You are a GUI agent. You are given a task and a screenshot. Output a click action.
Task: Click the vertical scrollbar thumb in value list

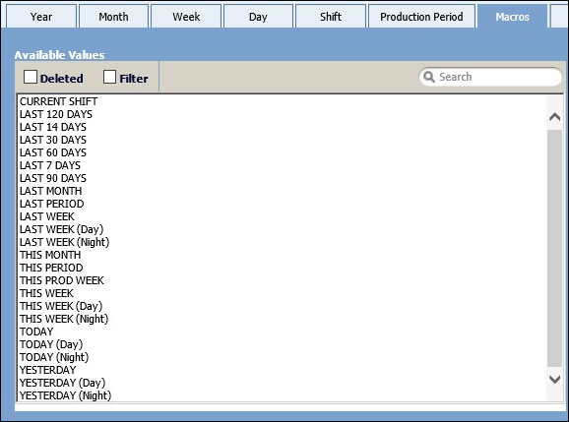554,248
